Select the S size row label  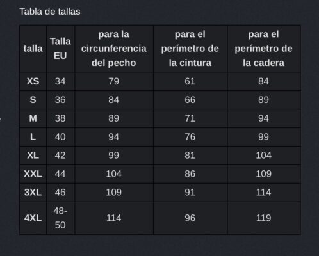coord(33,100)
